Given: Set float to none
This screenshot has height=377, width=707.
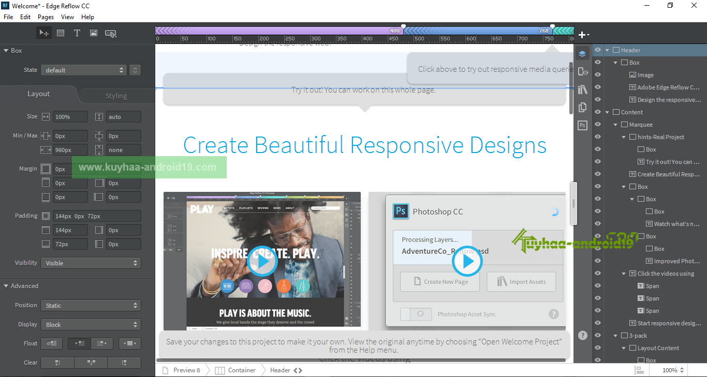Looking at the screenshot, I should click(x=52, y=343).
